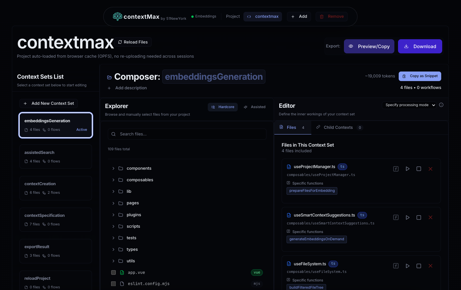Click the plus icon in the Add button
Image resolution: width=461 pixels, height=290 pixels.
(x=293, y=16)
